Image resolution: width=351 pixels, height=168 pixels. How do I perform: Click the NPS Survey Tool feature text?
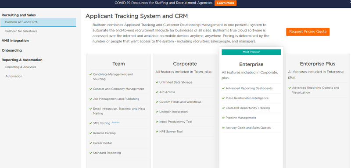point(171,132)
